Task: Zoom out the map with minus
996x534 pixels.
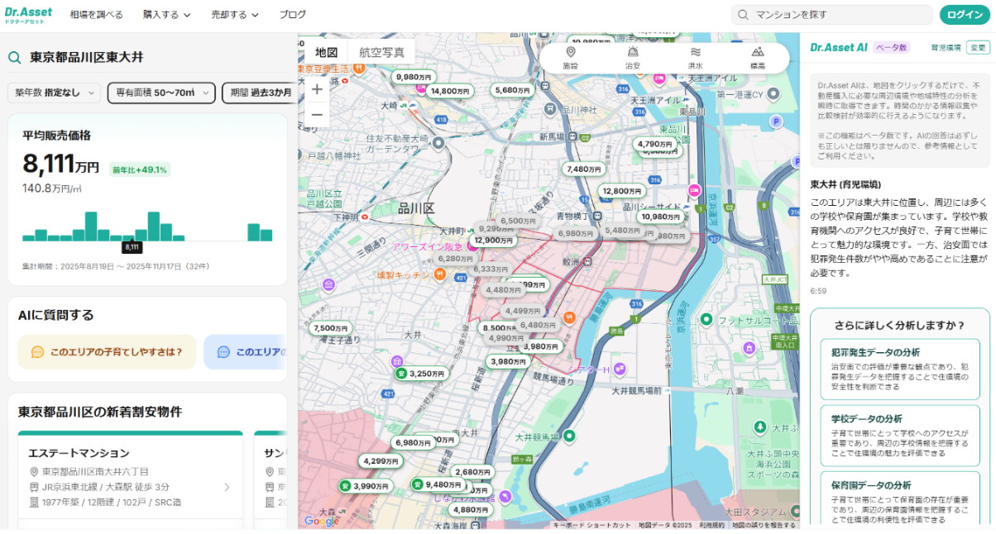Action: [x=317, y=115]
